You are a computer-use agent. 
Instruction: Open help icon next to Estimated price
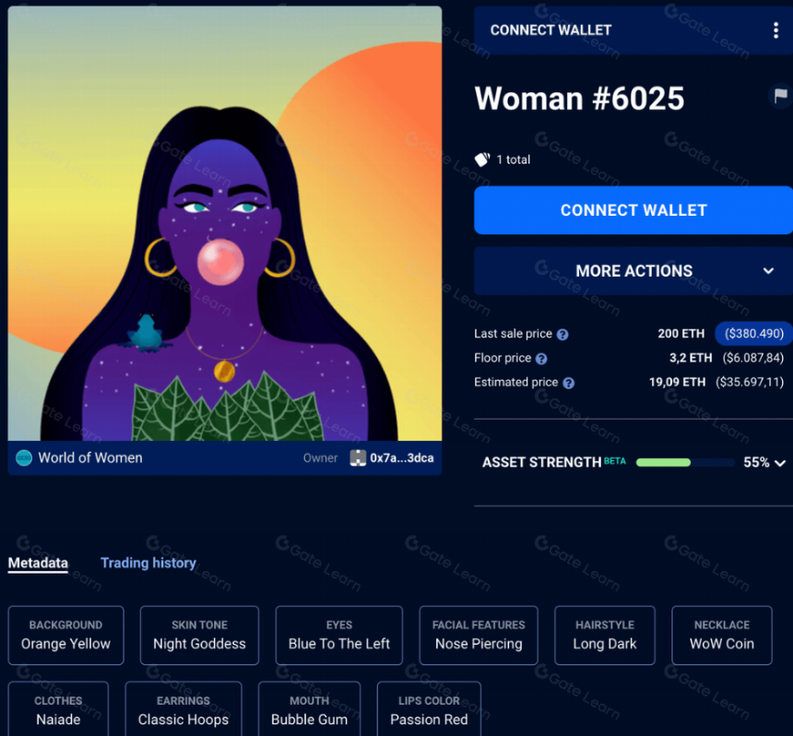(x=568, y=383)
